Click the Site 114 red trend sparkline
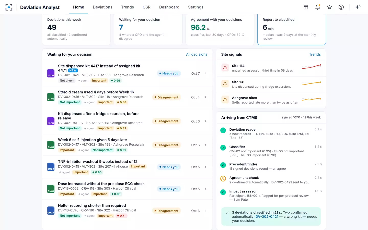The height and width of the screenshot is (230, 368). [311, 67]
